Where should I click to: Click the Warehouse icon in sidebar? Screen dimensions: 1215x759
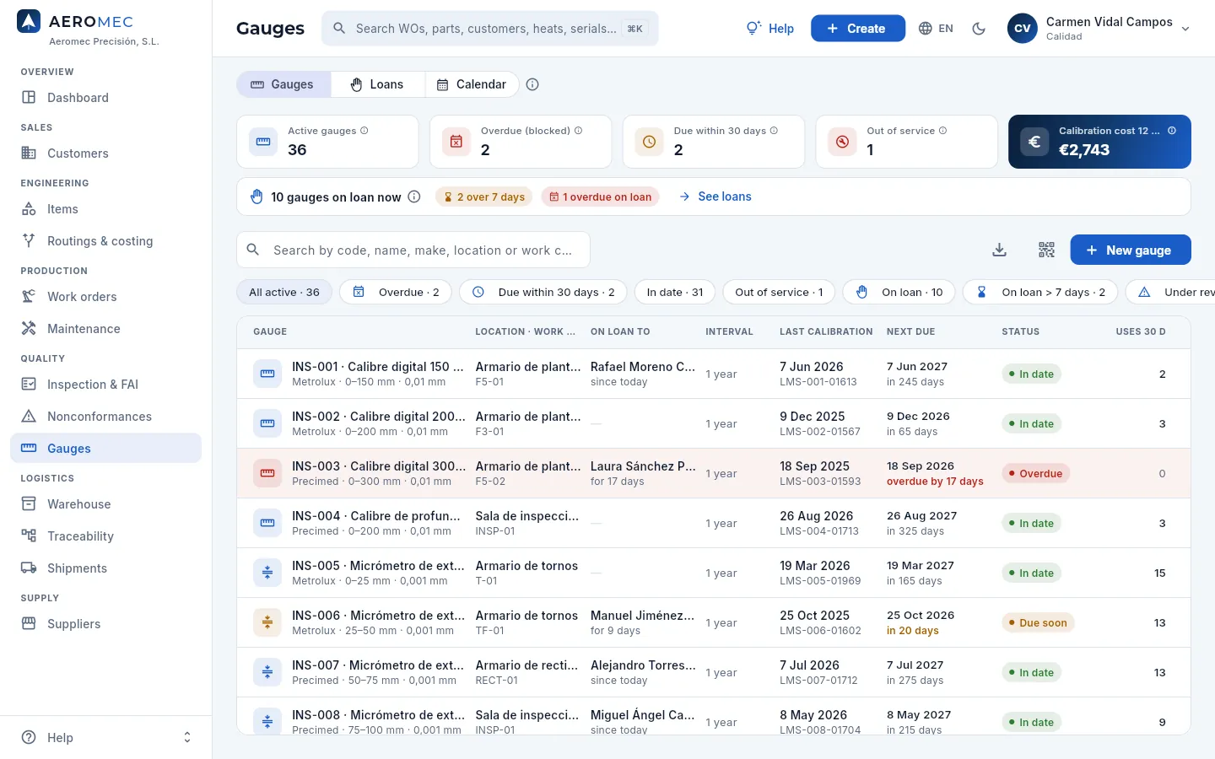tap(29, 503)
